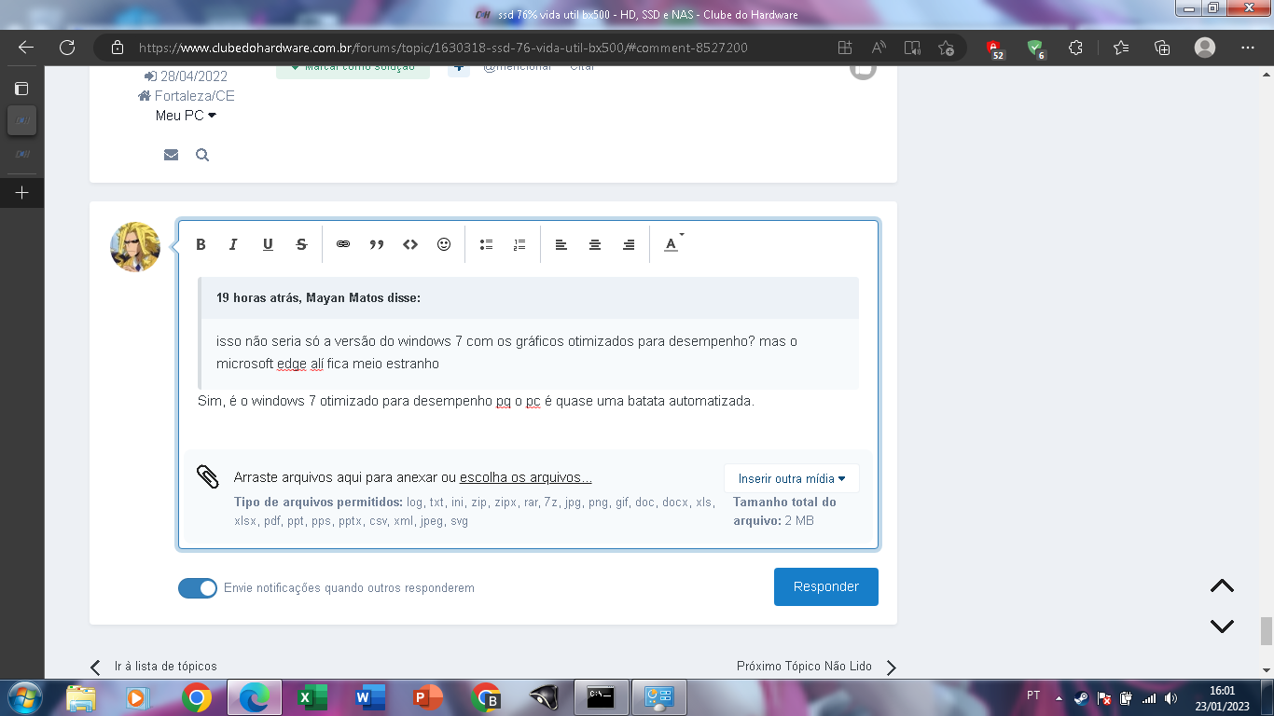Open the Extensions puzzle icon
The height and width of the screenshot is (716, 1274).
click(x=1075, y=48)
